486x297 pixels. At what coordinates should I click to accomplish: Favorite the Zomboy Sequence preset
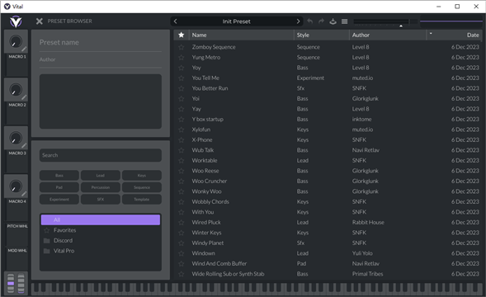pos(182,47)
